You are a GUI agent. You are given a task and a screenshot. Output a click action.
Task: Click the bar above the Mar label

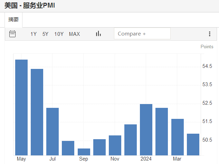178,137
